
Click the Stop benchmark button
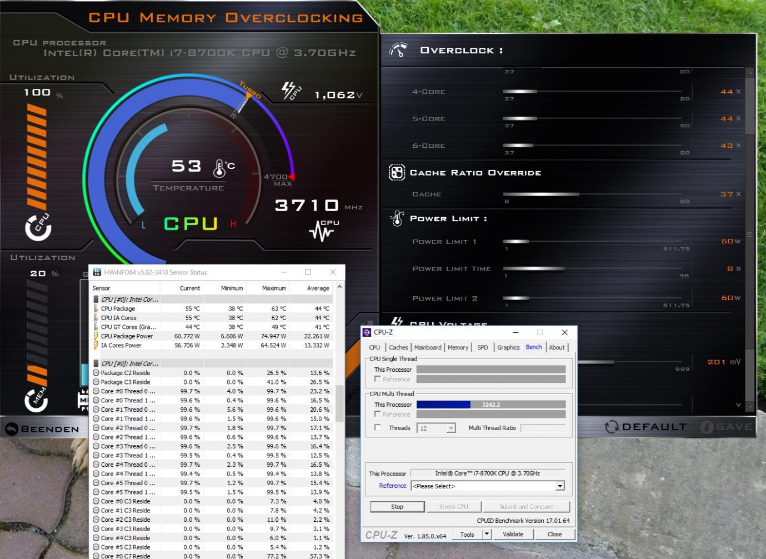coord(397,507)
